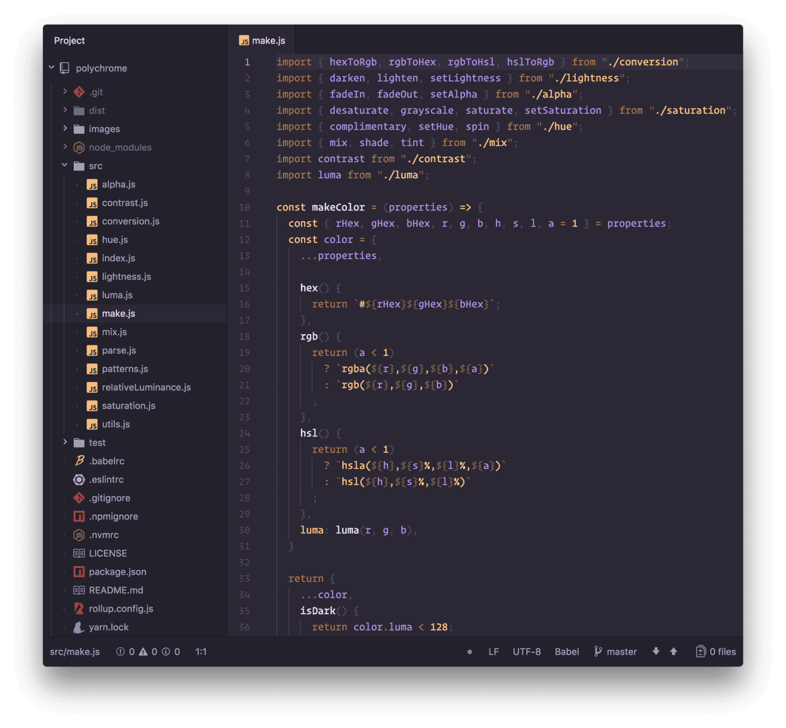Click the fetch down-arrow in the status bar
The image size is (786, 728).
pyautogui.click(x=656, y=651)
